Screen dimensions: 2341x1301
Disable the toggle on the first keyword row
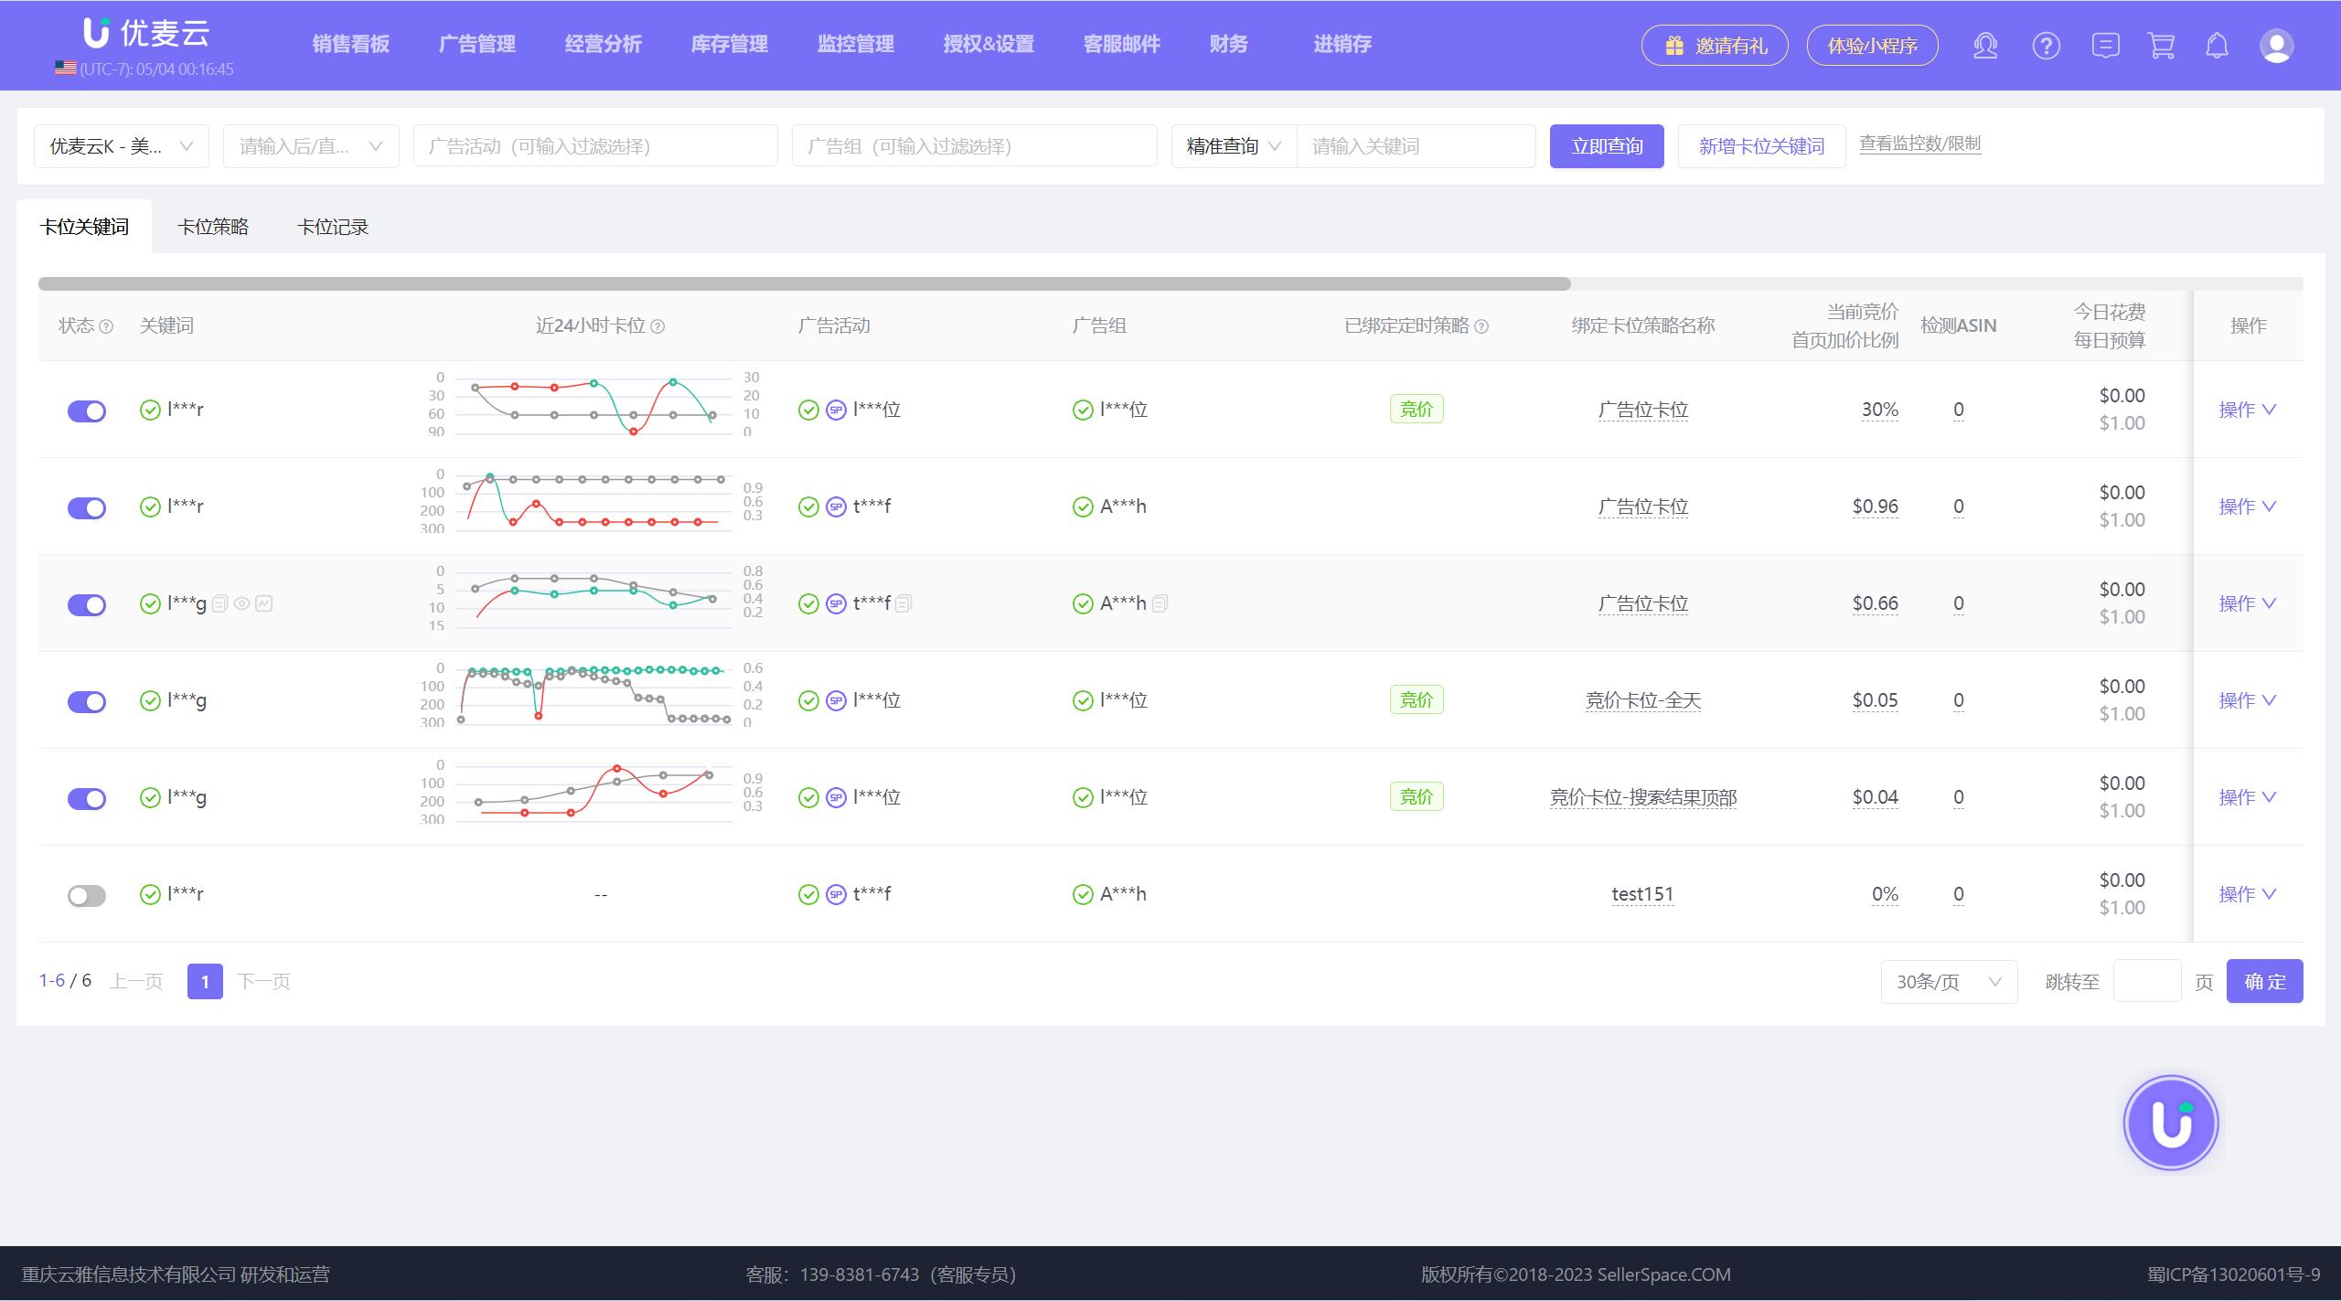point(87,411)
